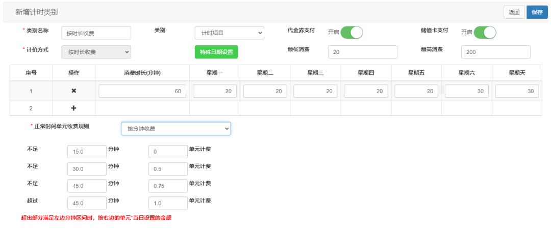Click the 单元计费 field showing 1.0
The height and width of the screenshot is (229, 551).
[x=168, y=204]
